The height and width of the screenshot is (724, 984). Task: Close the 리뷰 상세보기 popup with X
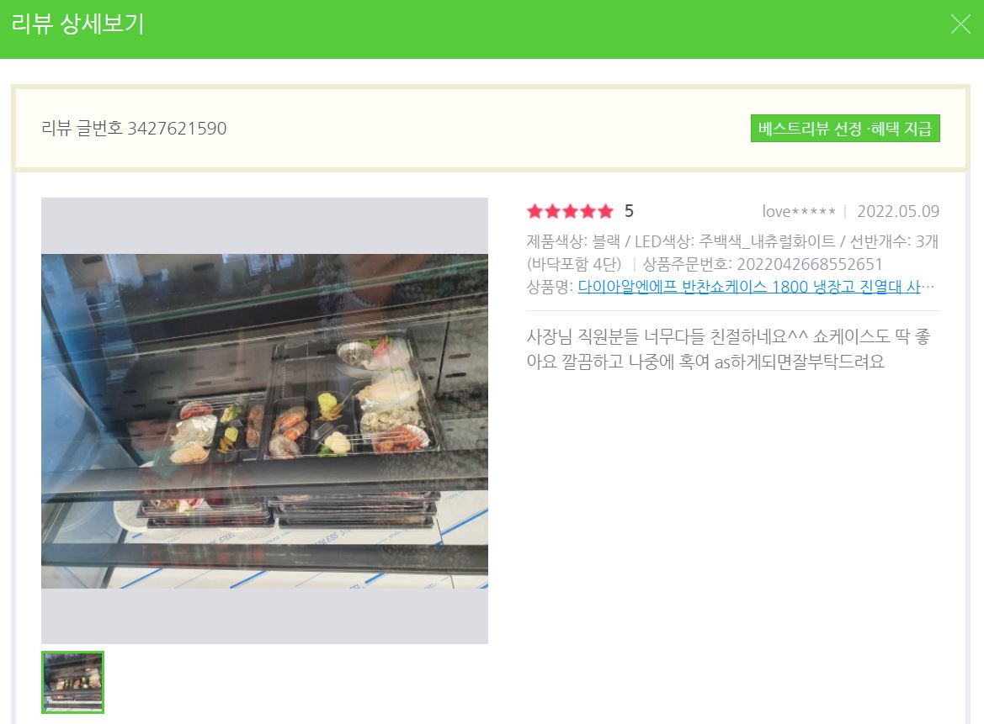(x=960, y=24)
